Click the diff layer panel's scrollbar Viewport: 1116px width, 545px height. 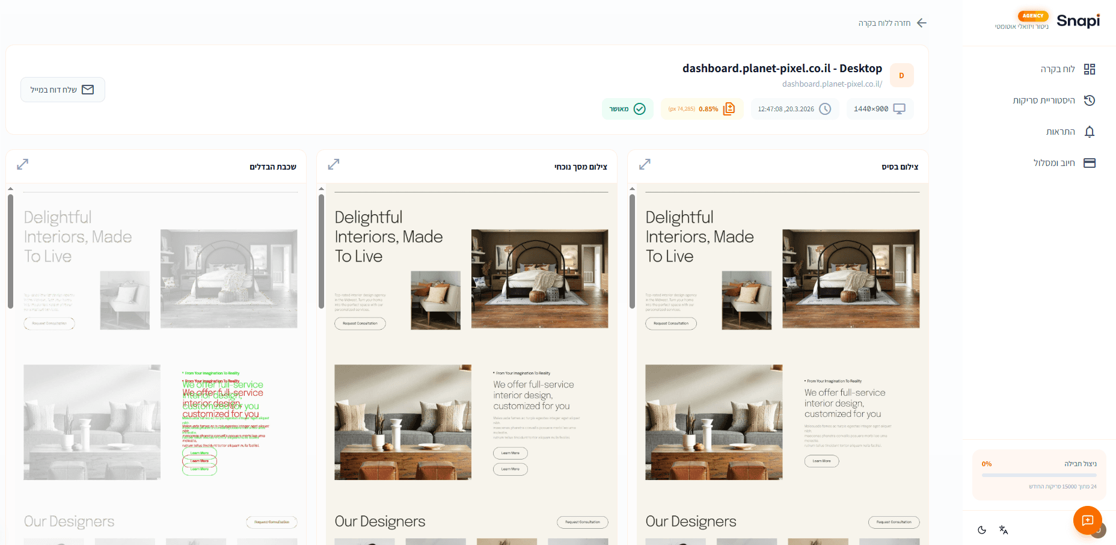[10, 251]
